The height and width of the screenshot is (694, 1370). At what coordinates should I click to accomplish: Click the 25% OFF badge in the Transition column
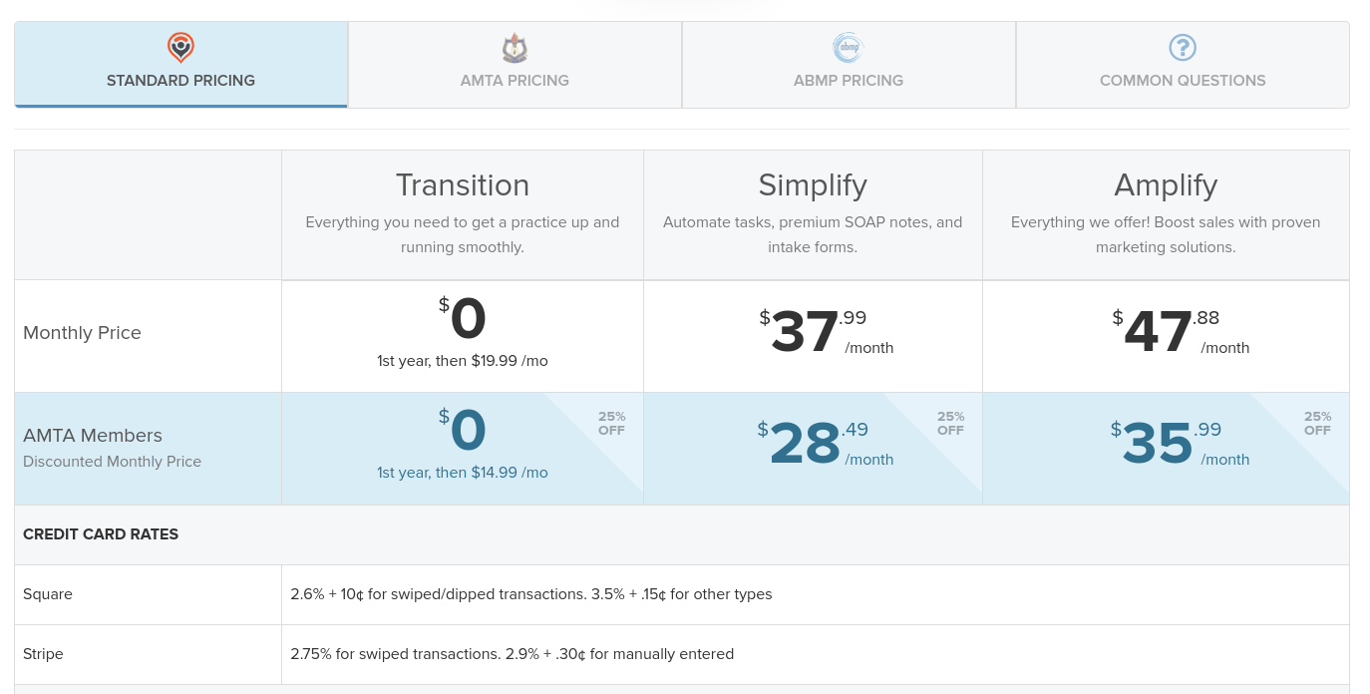coord(611,424)
